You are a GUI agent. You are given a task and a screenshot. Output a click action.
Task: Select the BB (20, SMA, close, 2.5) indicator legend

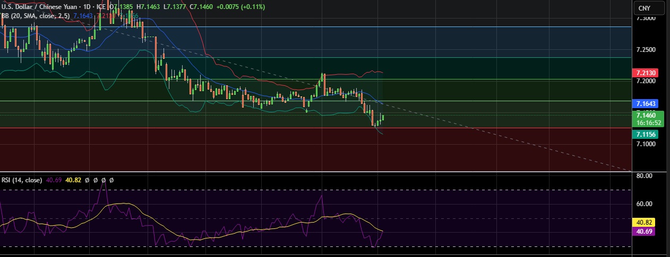(35, 16)
